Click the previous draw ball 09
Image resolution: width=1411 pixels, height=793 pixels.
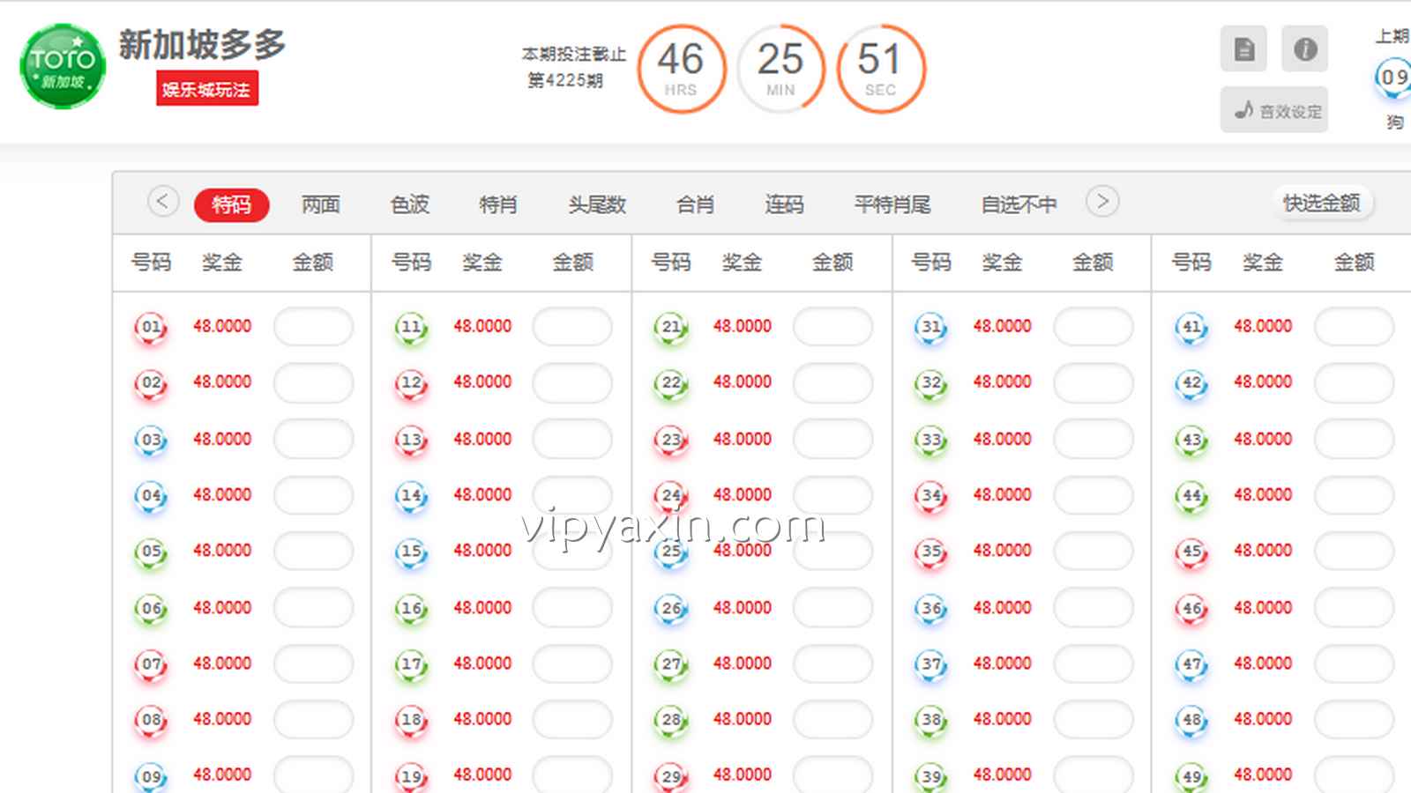click(1394, 78)
